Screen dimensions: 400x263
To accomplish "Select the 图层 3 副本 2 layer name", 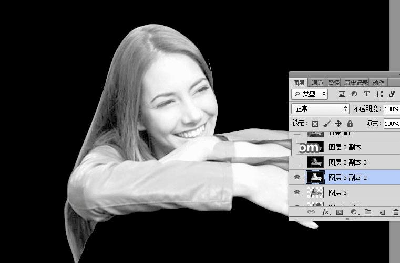I will (347, 178).
